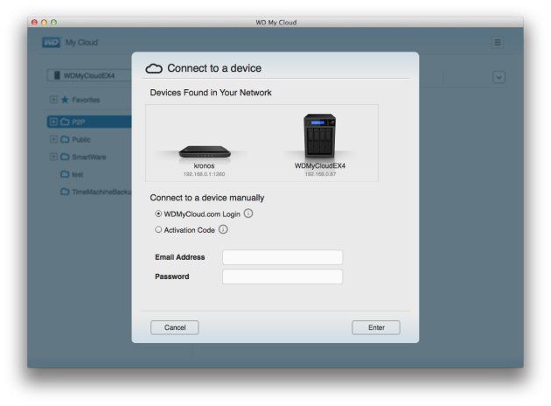Open the chevron dropdown at right of main window

pos(499,77)
